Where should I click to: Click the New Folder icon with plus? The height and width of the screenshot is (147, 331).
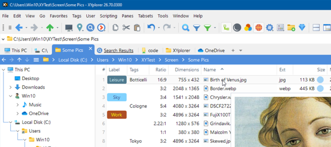coord(291,28)
